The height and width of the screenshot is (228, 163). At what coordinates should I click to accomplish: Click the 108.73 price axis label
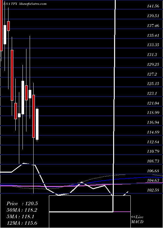[x=153, y=161]
